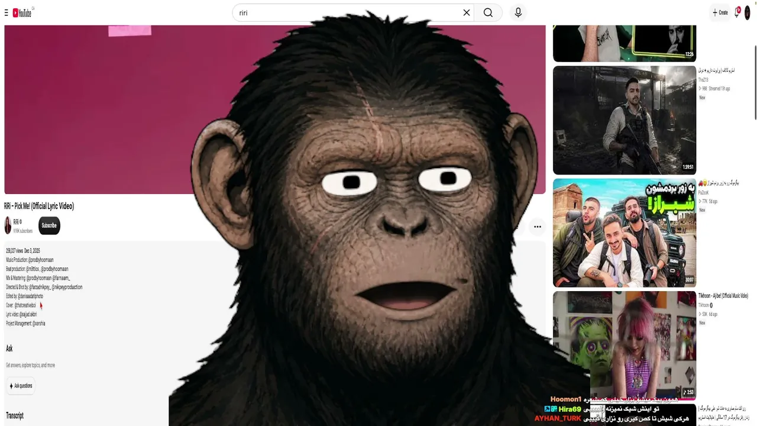Start voice search with the microphone

(518, 12)
